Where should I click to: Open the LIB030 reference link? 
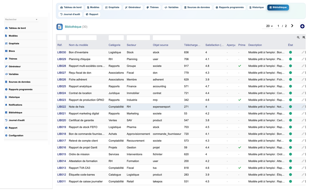tap(62, 52)
